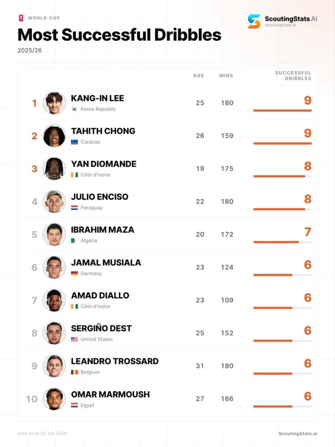The width and height of the screenshot is (335, 447).
Task: Open Tahith Chong's player photo
Action: point(54,136)
